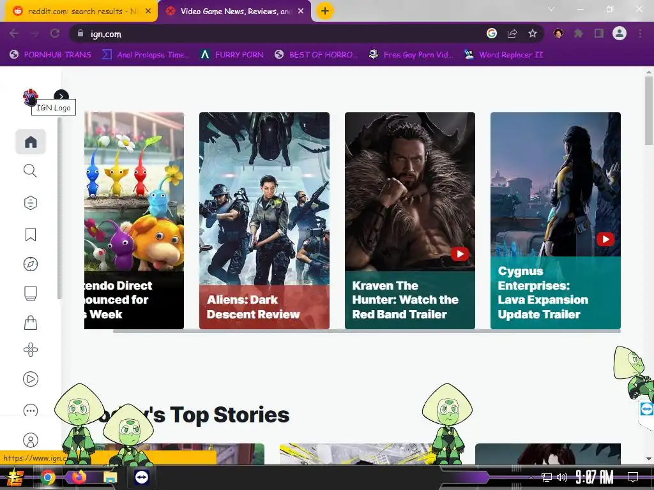This screenshot has width=654, height=490.
Task: Open File Explorer from the taskbar
Action: point(110,477)
